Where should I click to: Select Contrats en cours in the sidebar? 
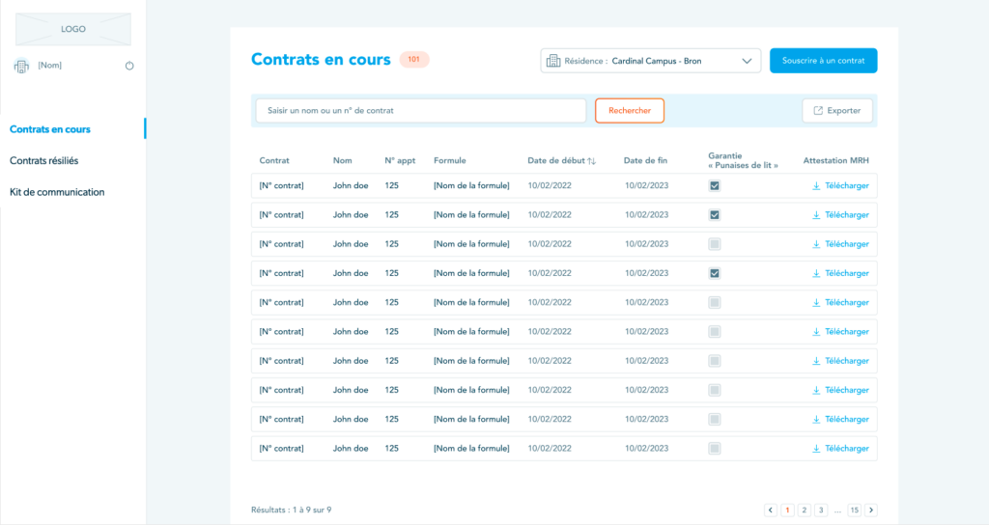pyautogui.click(x=50, y=128)
